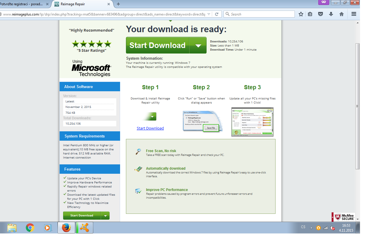The width and height of the screenshot is (374, 234).
Task: Click the Microsoft Technologies logo
Action: [91, 68]
